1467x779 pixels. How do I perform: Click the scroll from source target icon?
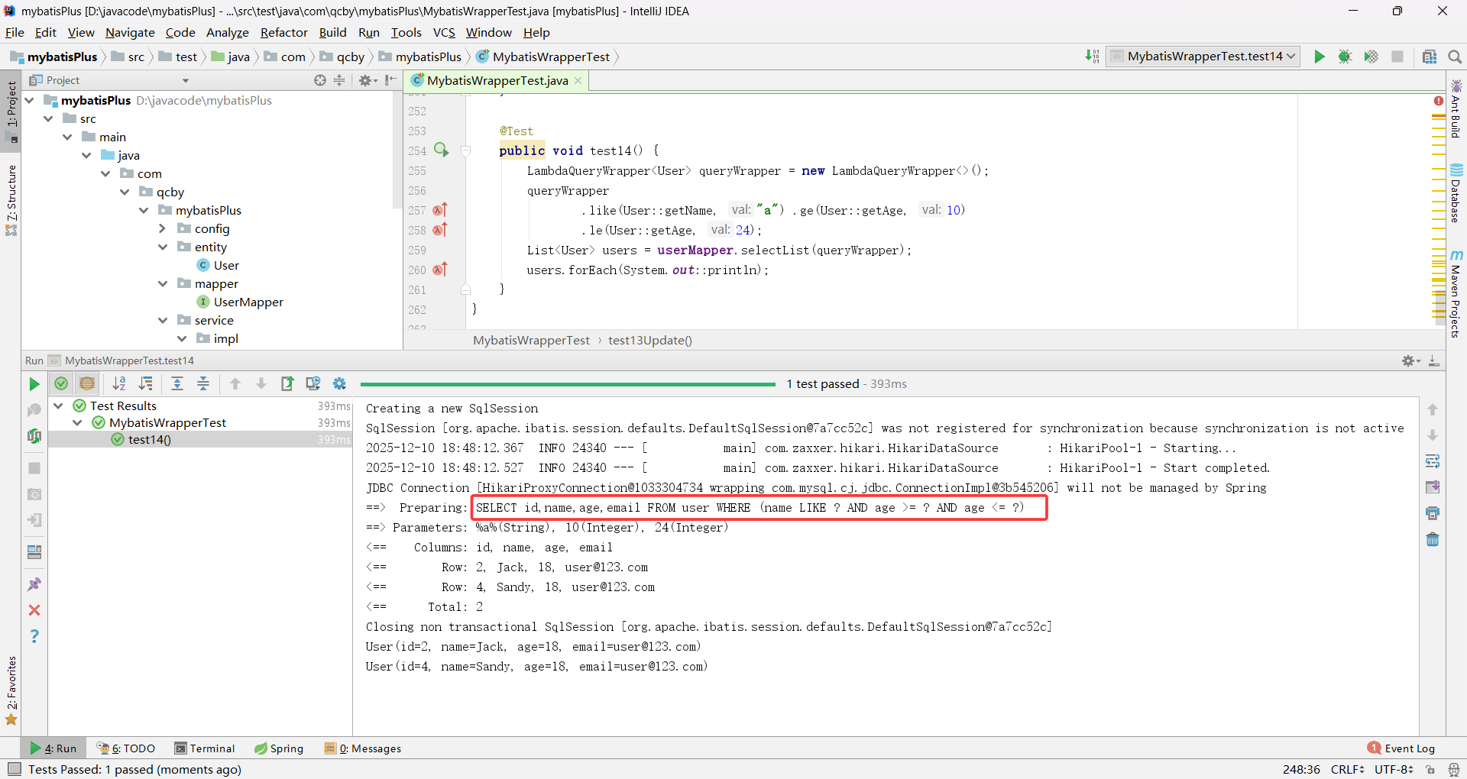pyautogui.click(x=320, y=80)
